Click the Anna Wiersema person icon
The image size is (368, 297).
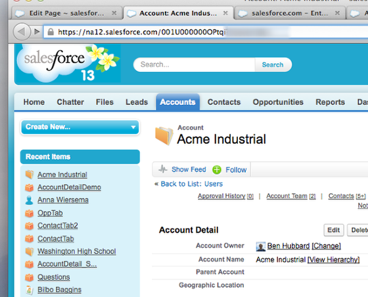(29, 200)
